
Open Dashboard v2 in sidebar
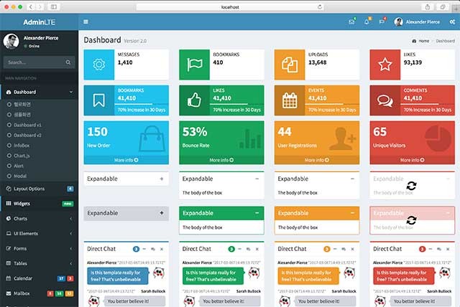(40, 135)
